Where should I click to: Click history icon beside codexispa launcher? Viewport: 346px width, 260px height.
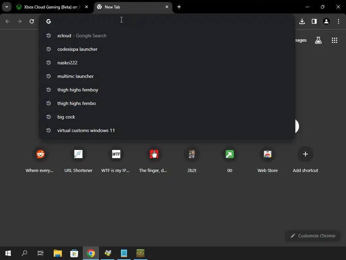[x=49, y=49]
